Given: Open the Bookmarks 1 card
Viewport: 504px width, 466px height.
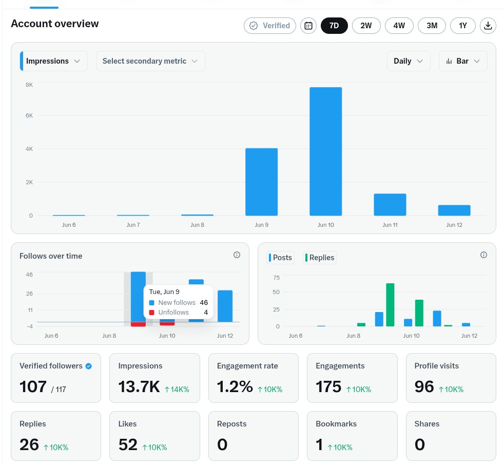Looking at the screenshot, I should [352, 436].
